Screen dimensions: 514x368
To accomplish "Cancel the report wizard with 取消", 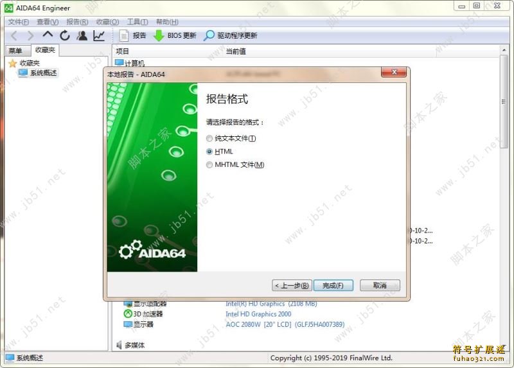I will point(380,285).
